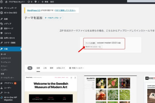Click the feature filter gear icon

(70, 68)
